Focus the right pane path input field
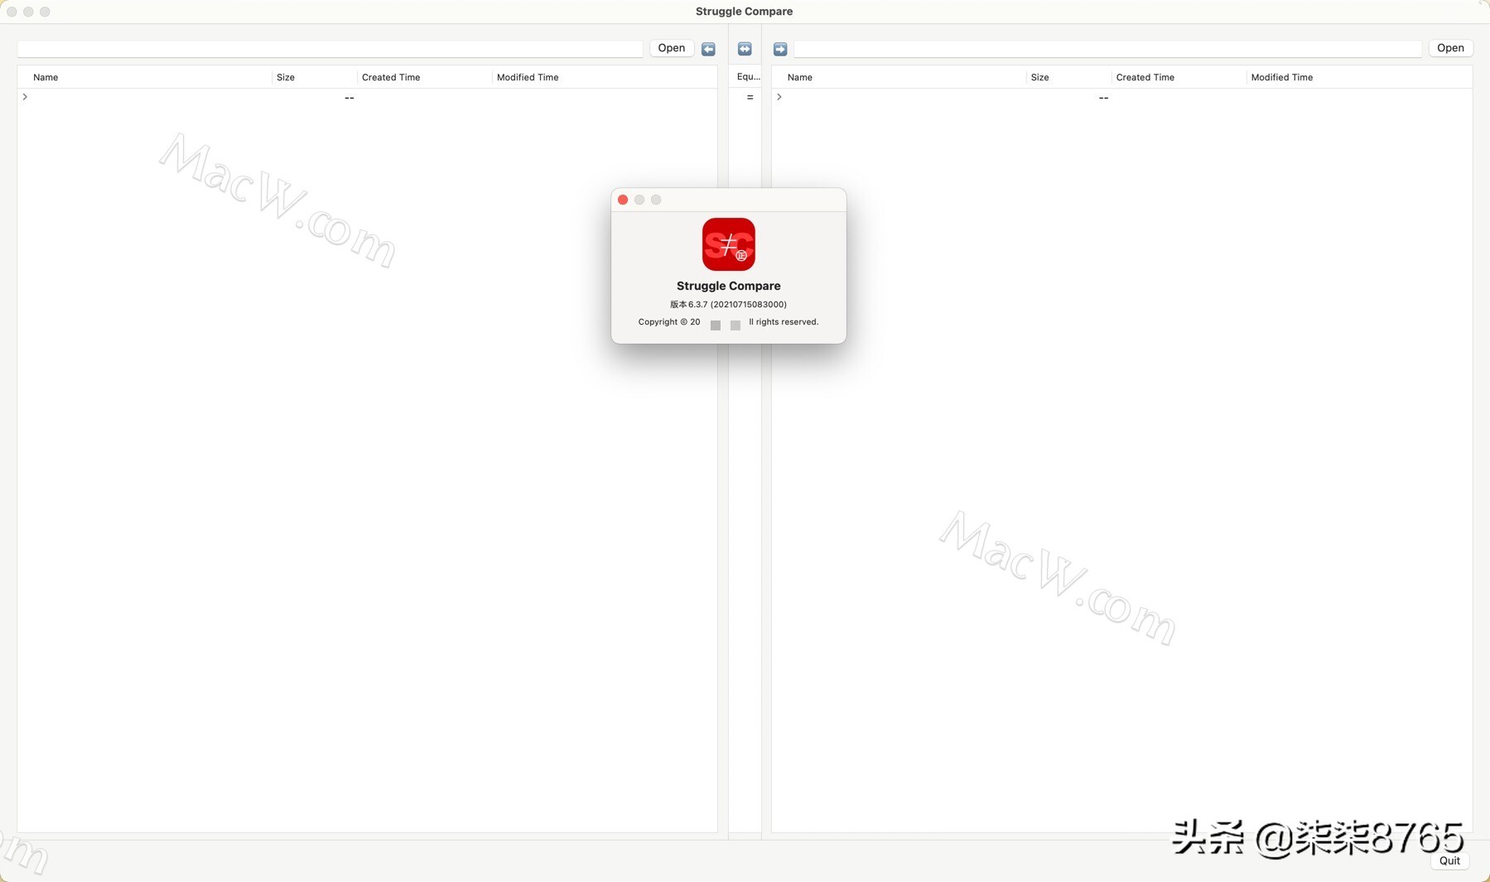This screenshot has width=1490, height=882. click(1108, 49)
